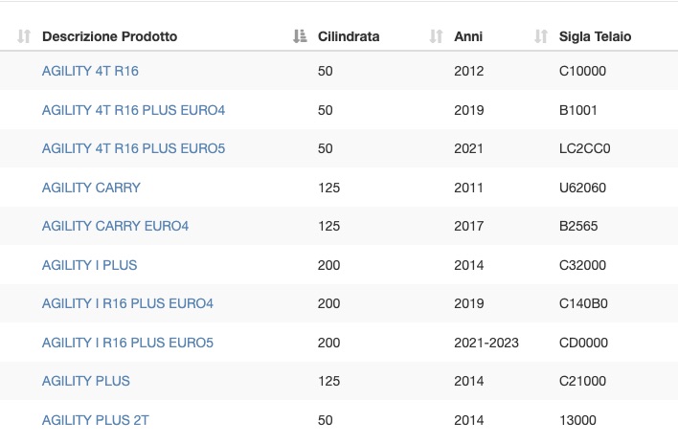Click the Sigla Telaio column header
The image size is (678, 444).
(x=595, y=36)
